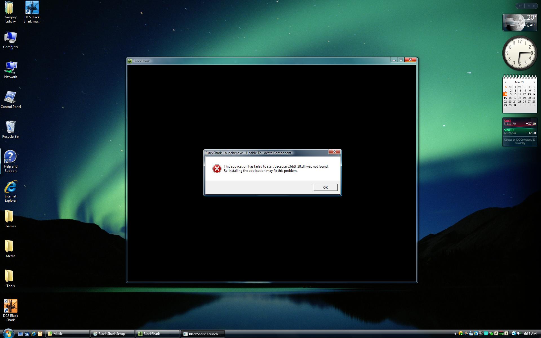Select DCS Black Shark multiplayer shortcut at top
The image size is (541, 338).
pyautogui.click(x=32, y=12)
